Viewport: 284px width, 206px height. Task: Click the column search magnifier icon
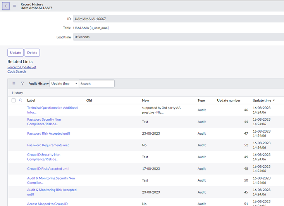point(21,100)
